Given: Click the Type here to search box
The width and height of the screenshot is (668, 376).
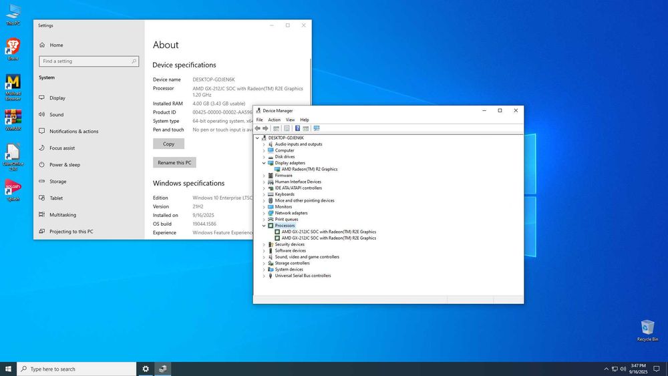Looking at the screenshot, I should tap(77, 369).
